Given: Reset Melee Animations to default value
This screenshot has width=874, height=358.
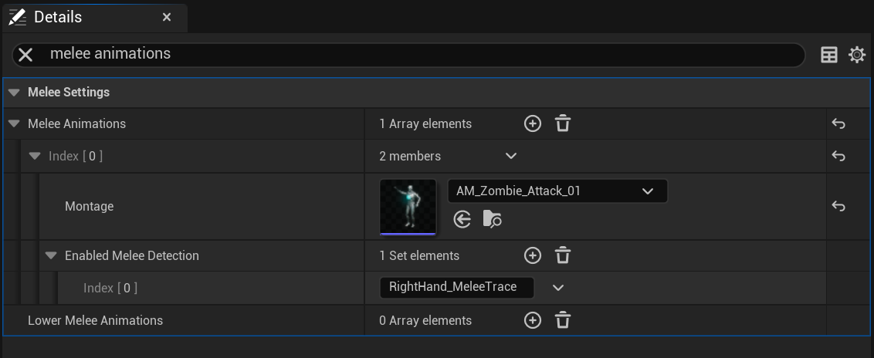Looking at the screenshot, I should (x=838, y=123).
